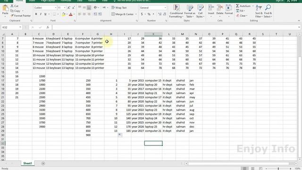The image size is (302, 170).
Task: Open the Calibri font name dropdown
Action: tap(56, 8)
